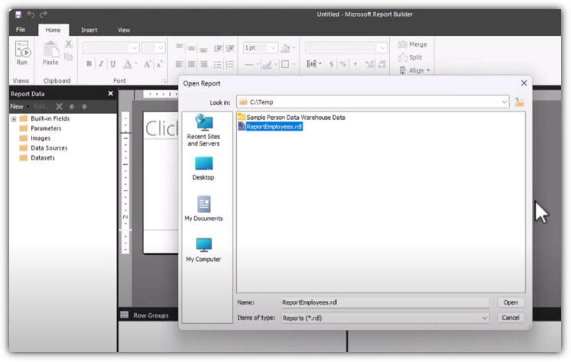571x362 pixels.
Task: Align text left in paragraph group
Action: (x=179, y=64)
